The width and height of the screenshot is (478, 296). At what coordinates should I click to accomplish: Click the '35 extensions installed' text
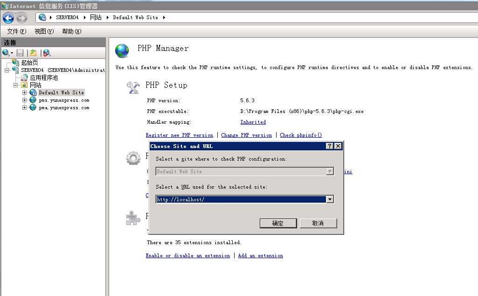tap(194, 242)
